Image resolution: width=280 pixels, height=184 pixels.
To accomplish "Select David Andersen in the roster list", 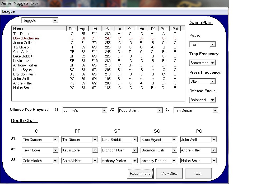I will click(98, 38).
